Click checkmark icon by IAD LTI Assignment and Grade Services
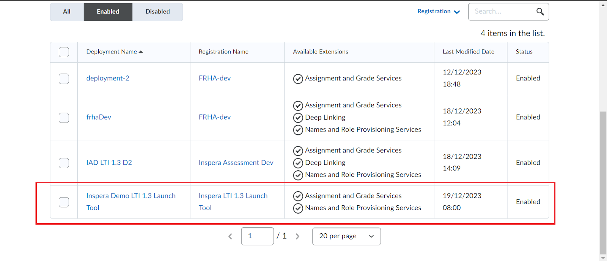The image size is (607, 261). (298, 151)
